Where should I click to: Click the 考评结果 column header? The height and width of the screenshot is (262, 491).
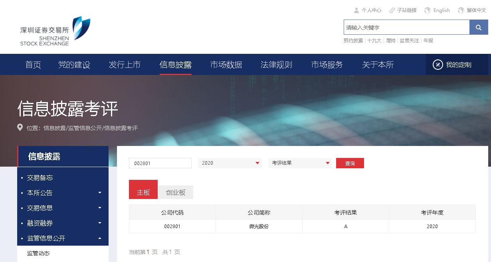click(346, 213)
